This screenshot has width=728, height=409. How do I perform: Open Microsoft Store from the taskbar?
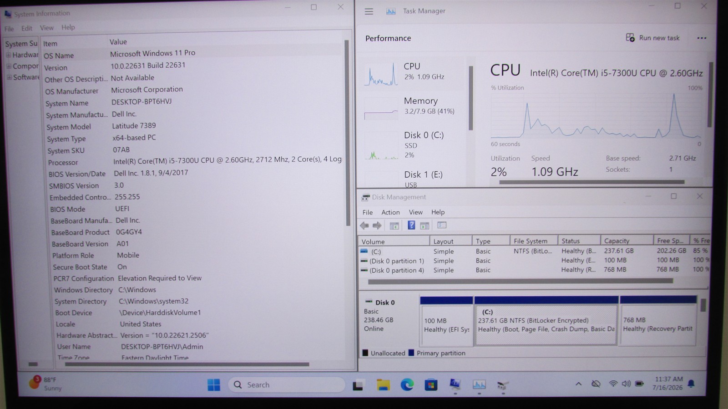430,385
